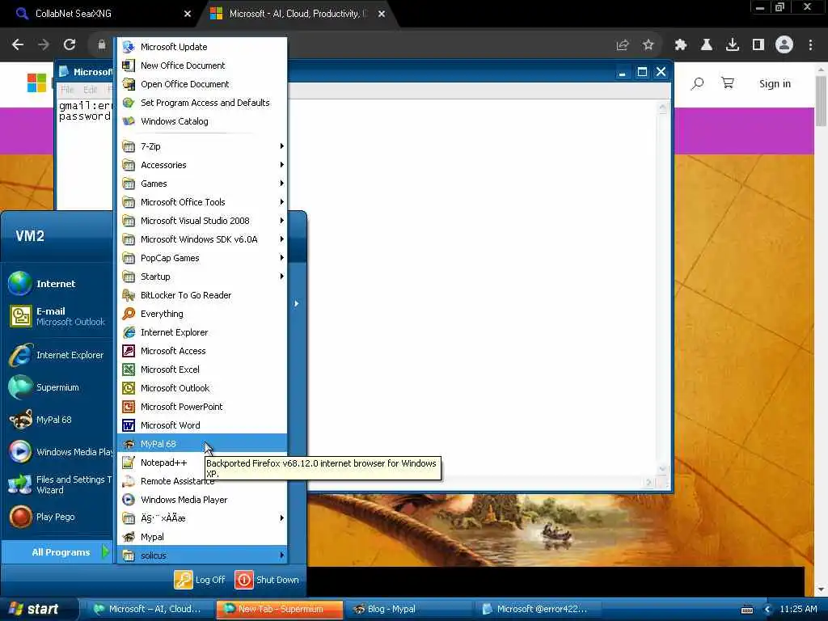Launch Microsoft Word

click(x=201, y=425)
